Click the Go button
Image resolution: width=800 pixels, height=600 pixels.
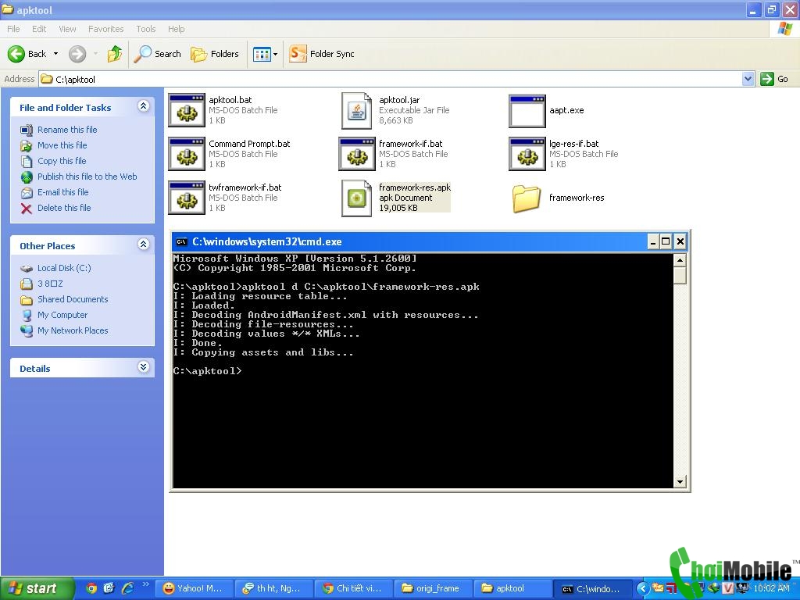[774, 79]
